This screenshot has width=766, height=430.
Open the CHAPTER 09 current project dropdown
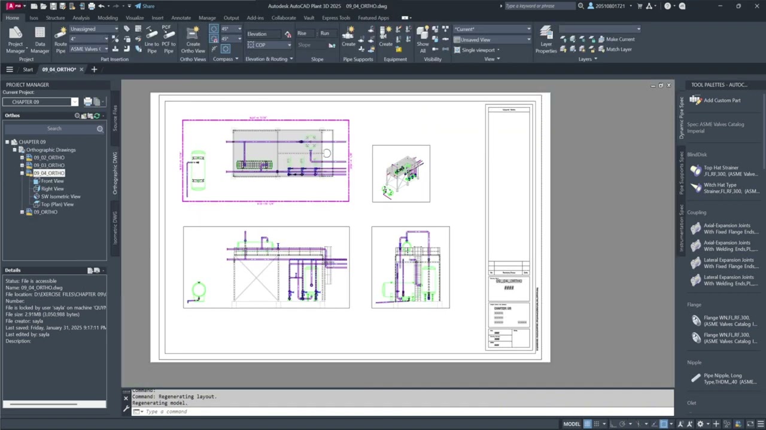click(41, 102)
